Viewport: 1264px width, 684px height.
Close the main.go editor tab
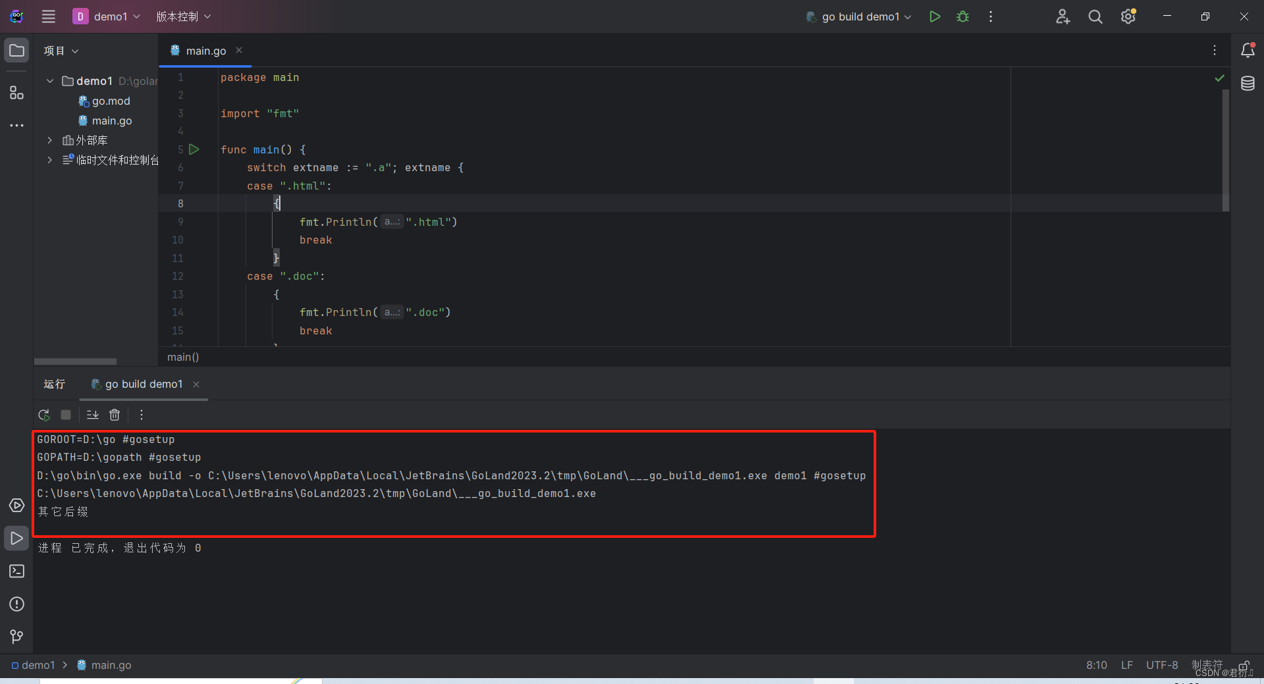239,51
